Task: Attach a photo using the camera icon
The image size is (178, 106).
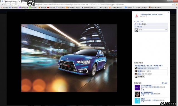Action: [x=166, y=29]
